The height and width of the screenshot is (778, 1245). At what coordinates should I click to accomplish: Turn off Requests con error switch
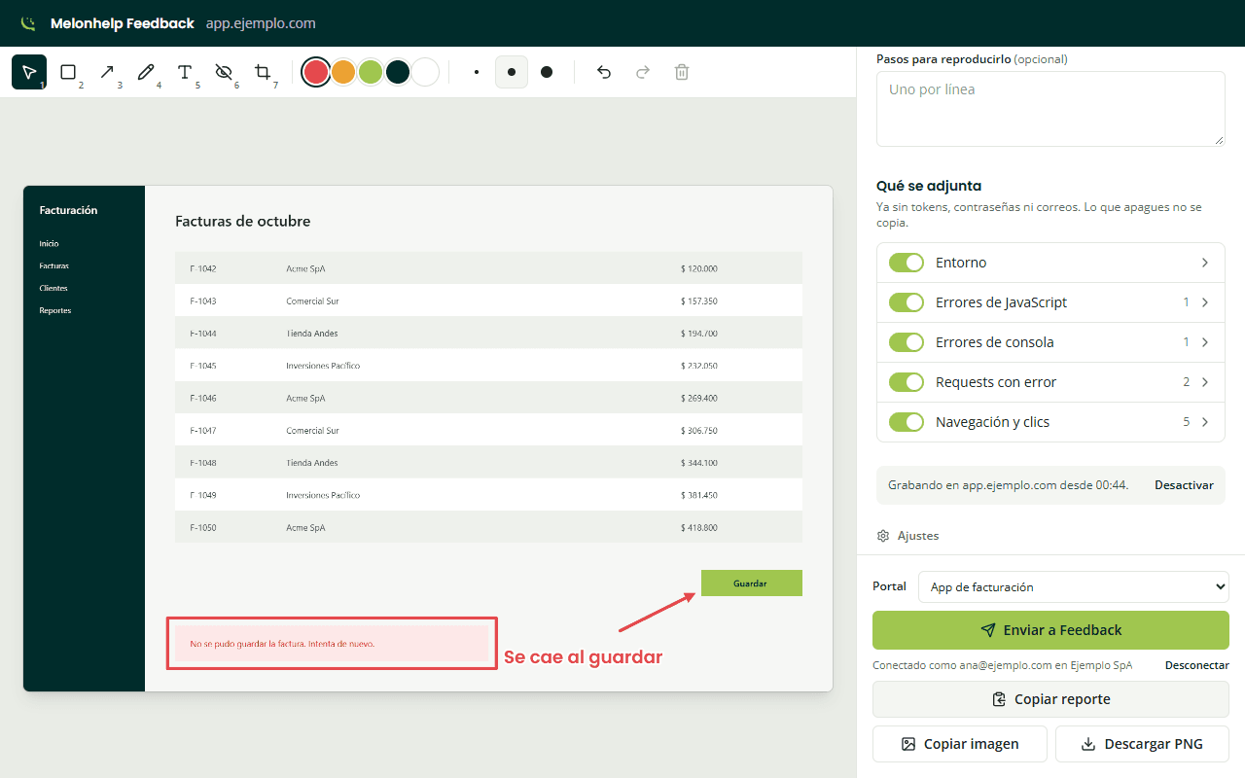907,382
